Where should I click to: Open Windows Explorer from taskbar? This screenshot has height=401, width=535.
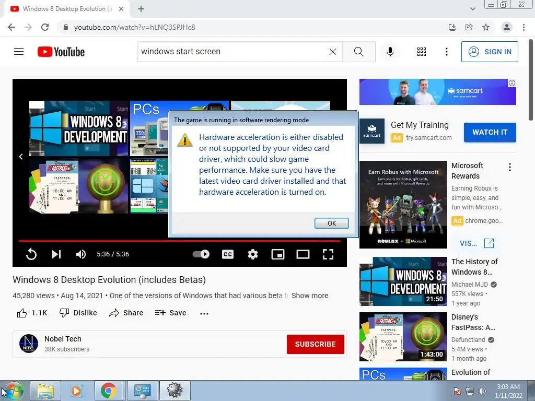pos(45,391)
